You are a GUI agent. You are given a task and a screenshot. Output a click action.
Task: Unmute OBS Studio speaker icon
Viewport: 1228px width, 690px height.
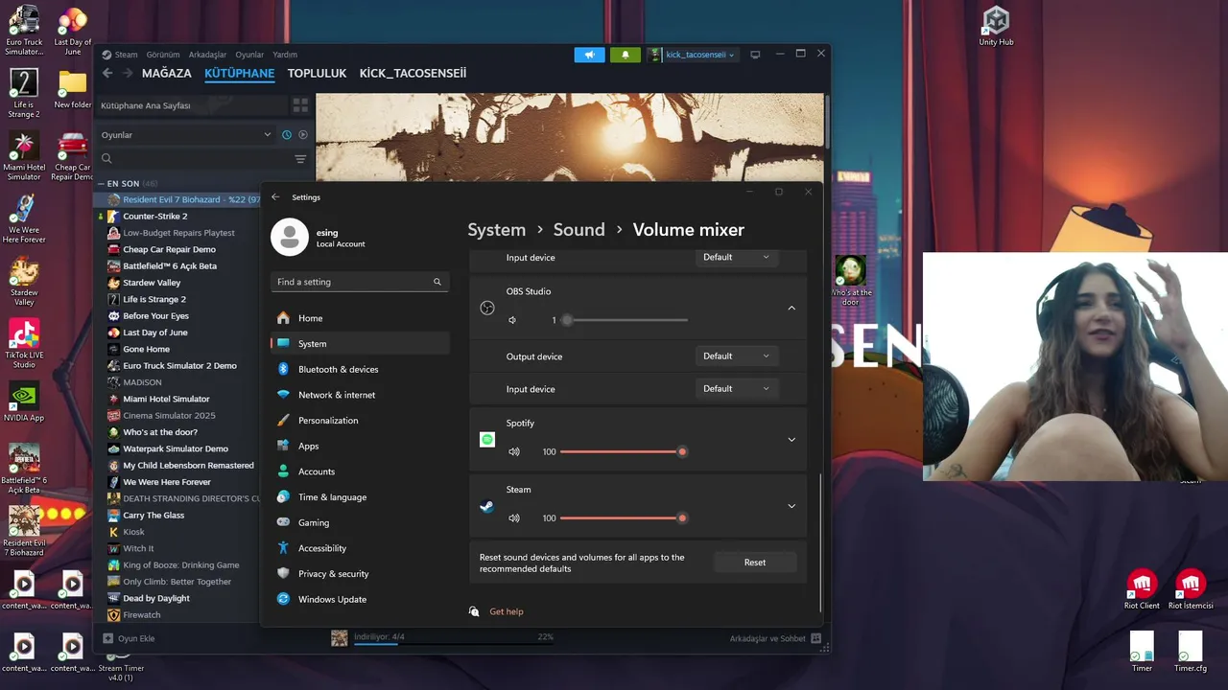coord(512,320)
